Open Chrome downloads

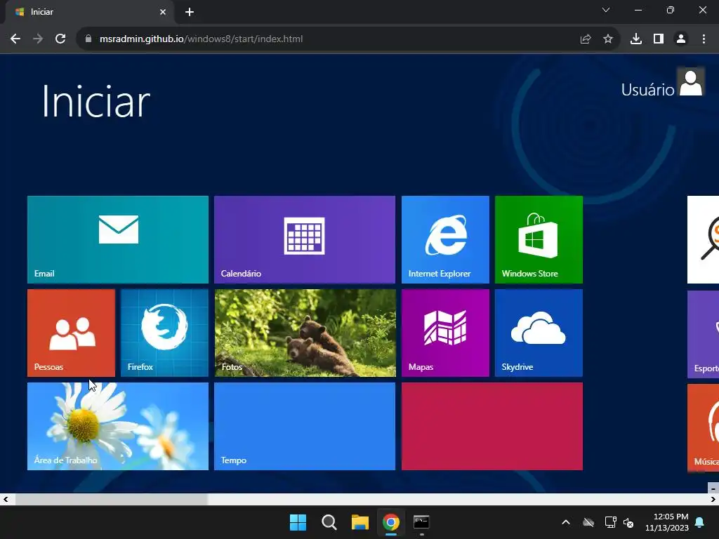coord(636,39)
